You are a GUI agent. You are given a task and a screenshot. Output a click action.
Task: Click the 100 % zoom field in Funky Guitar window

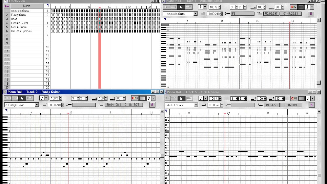54,98
